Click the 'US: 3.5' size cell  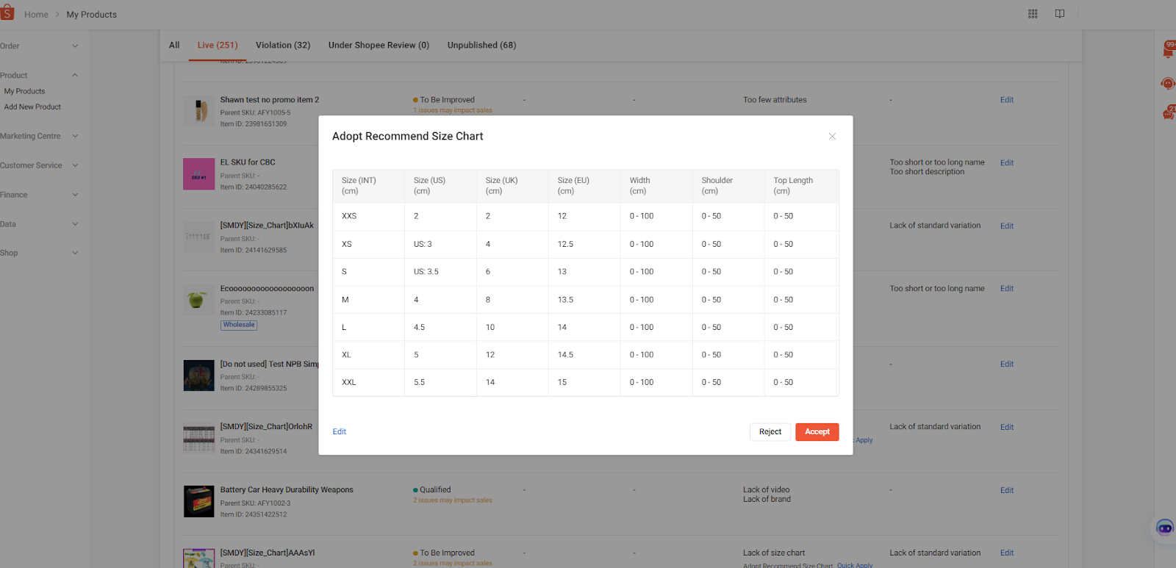(x=440, y=272)
